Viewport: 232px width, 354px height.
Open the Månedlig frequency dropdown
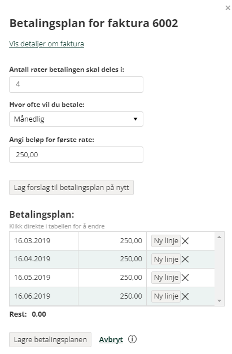[76, 119]
